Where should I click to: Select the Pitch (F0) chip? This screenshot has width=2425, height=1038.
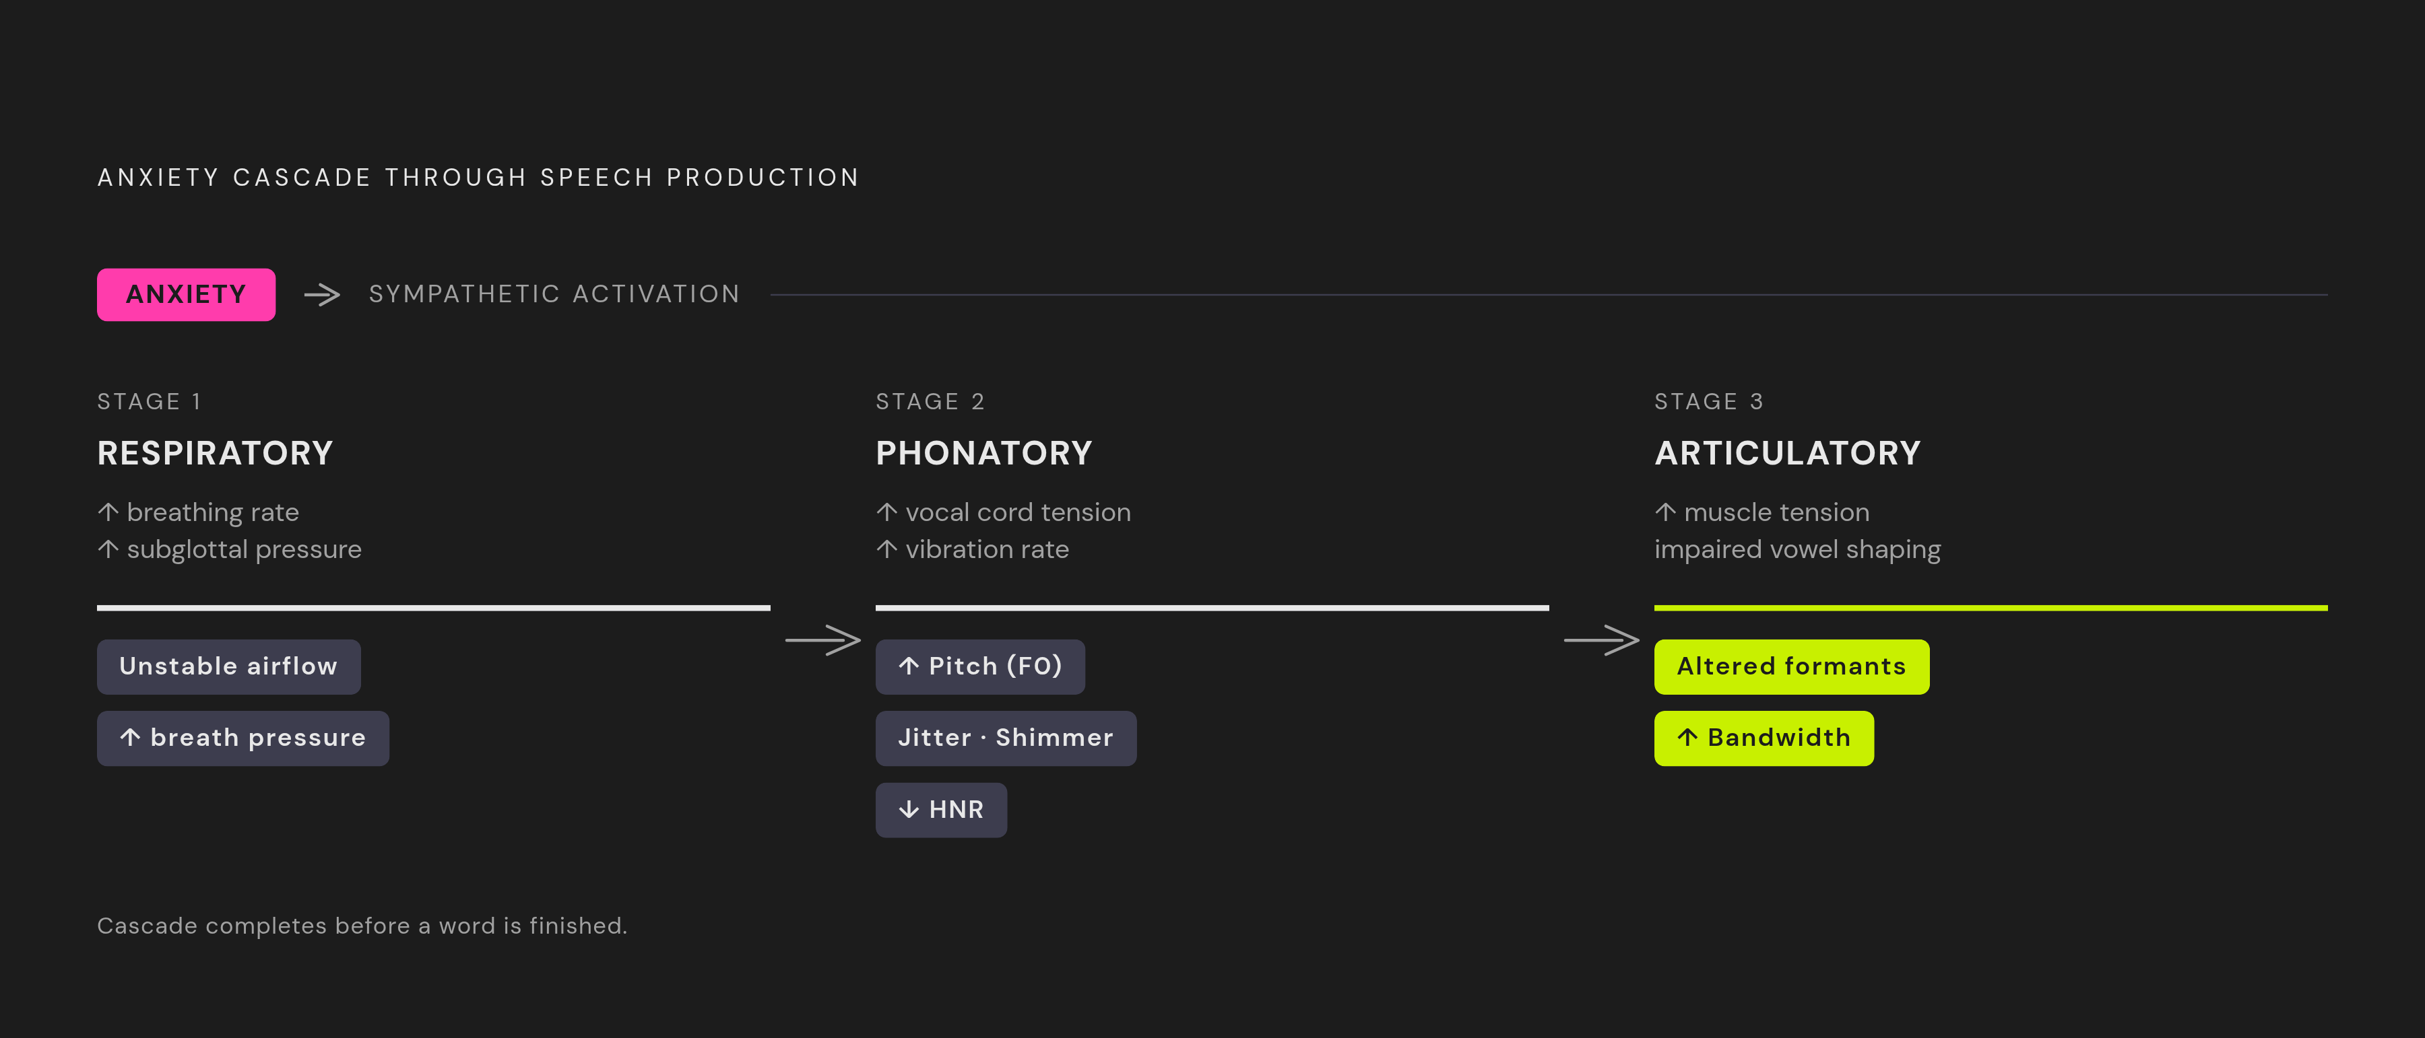click(x=980, y=666)
